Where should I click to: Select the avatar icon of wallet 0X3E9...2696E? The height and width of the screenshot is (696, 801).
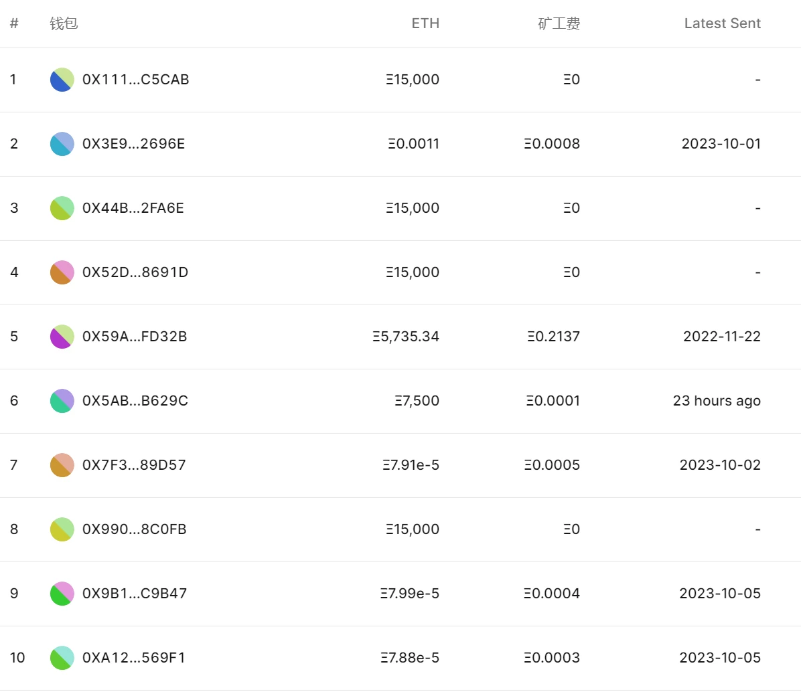pos(62,144)
